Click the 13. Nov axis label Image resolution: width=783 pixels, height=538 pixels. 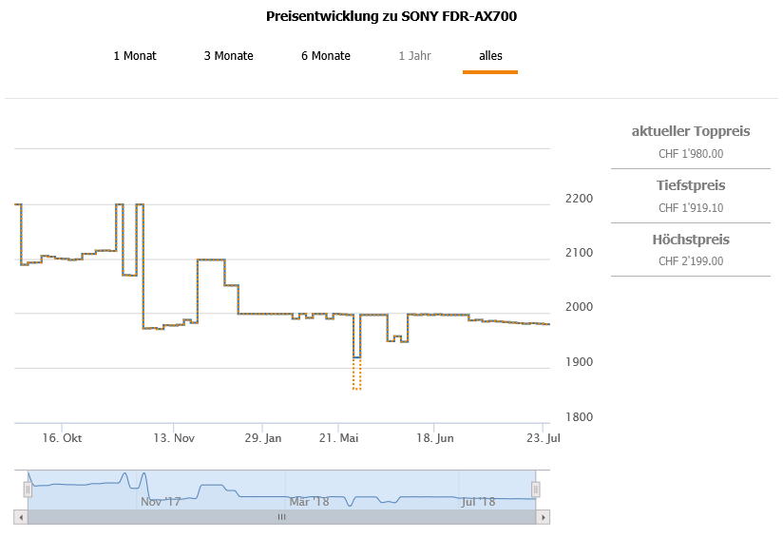[174, 438]
